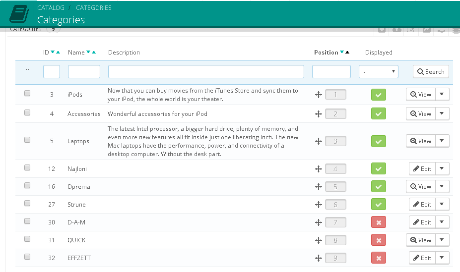
Task: Expand actions dropdown for Laptops row
Action: 442,141
